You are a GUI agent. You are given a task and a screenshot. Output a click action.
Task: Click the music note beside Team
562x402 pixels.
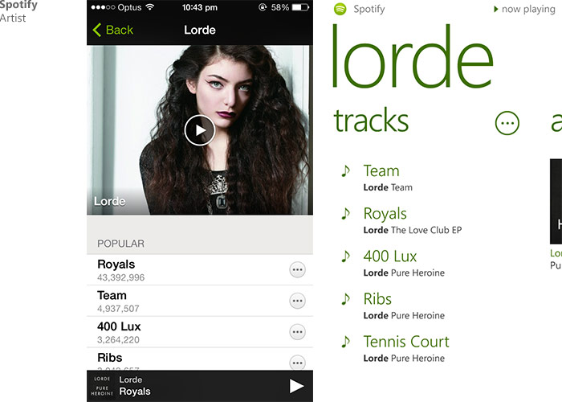345,170
